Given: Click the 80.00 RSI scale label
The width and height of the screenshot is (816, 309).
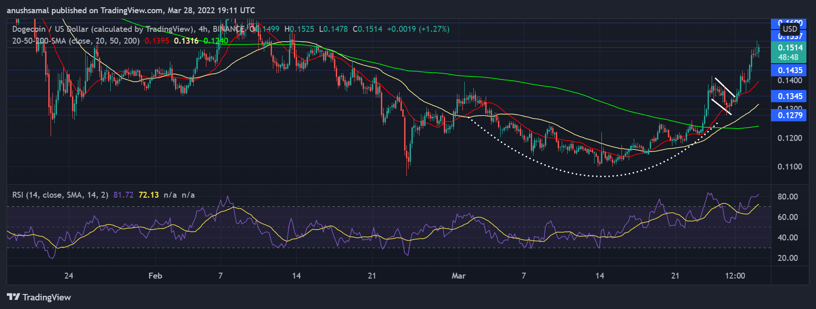Looking at the screenshot, I should click(787, 197).
